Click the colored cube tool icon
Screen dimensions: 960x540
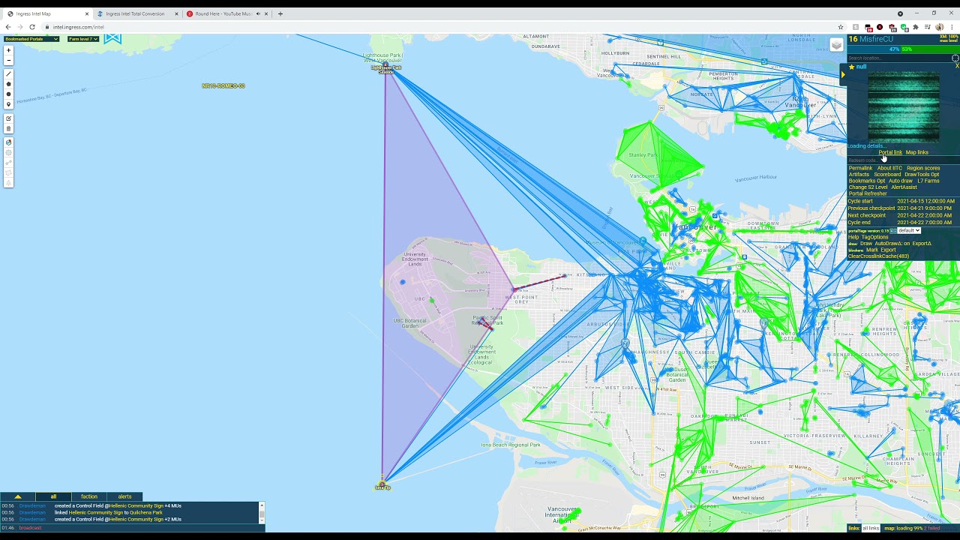pyautogui.click(x=9, y=142)
